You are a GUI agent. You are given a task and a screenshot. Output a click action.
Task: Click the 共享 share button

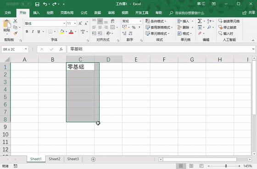(249, 13)
